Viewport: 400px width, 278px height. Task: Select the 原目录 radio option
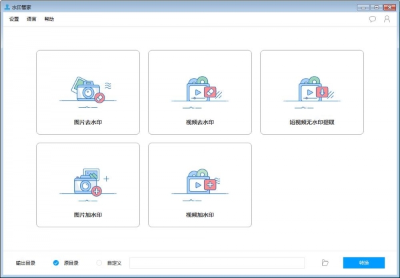(56, 263)
